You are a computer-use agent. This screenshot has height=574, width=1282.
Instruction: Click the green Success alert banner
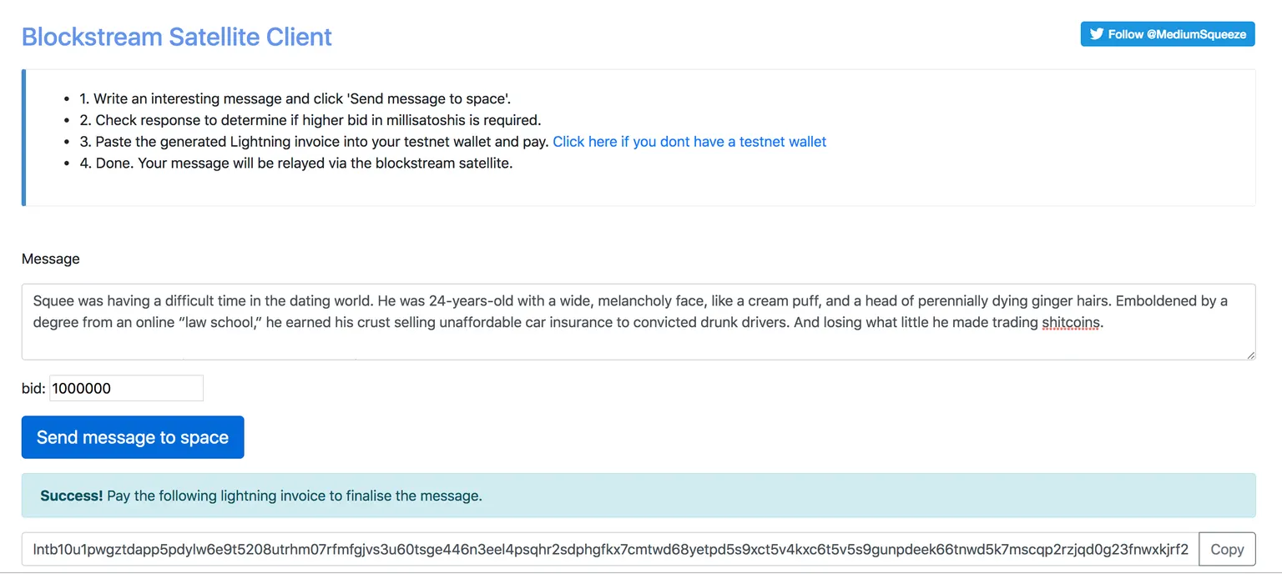pos(638,496)
